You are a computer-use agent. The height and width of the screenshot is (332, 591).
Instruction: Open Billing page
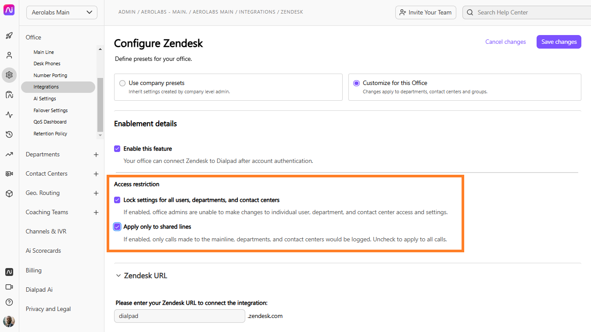coord(33,270)
